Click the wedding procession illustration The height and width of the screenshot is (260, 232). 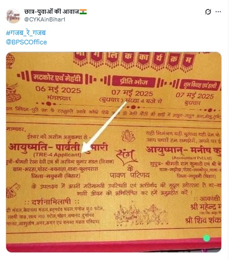pos(141,215)
